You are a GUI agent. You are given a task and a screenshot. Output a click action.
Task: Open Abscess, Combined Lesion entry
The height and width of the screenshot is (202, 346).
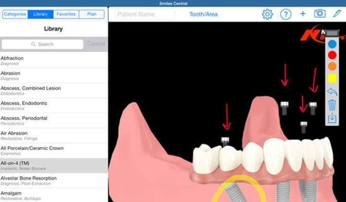[54, 90]
